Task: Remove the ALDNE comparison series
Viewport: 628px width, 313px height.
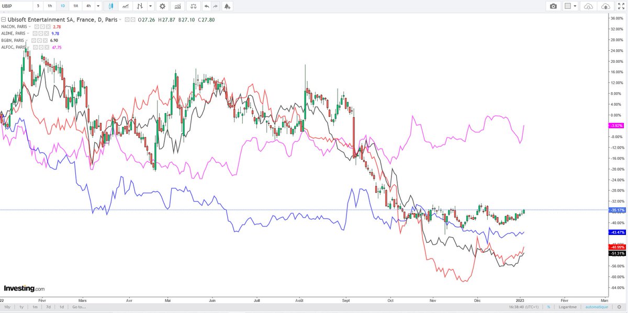Action: [46, 33]
